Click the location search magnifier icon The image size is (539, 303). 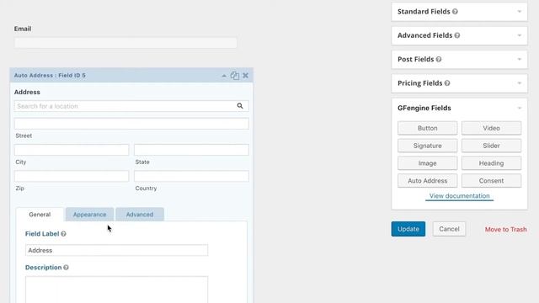240,106
